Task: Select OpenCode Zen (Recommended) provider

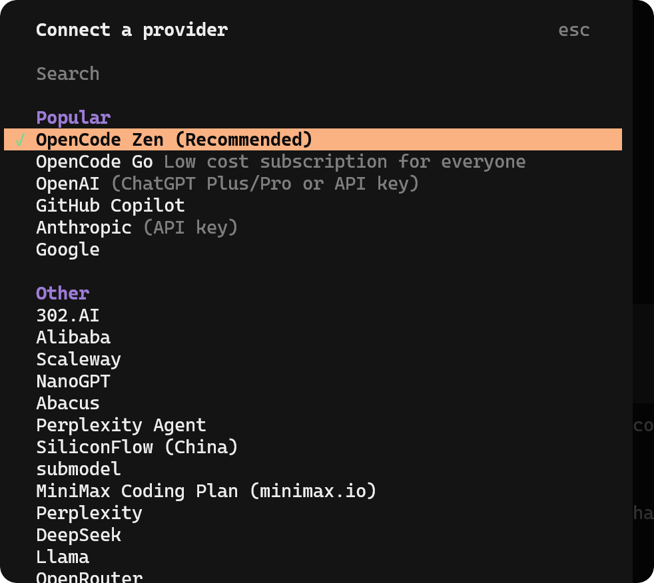Action: pos(174,140)
